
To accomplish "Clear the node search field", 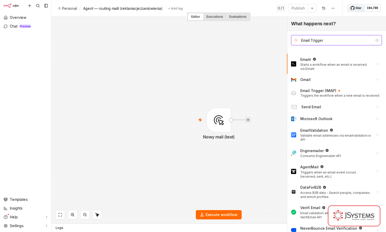I will pyautogui.click(x=377, y=40).
